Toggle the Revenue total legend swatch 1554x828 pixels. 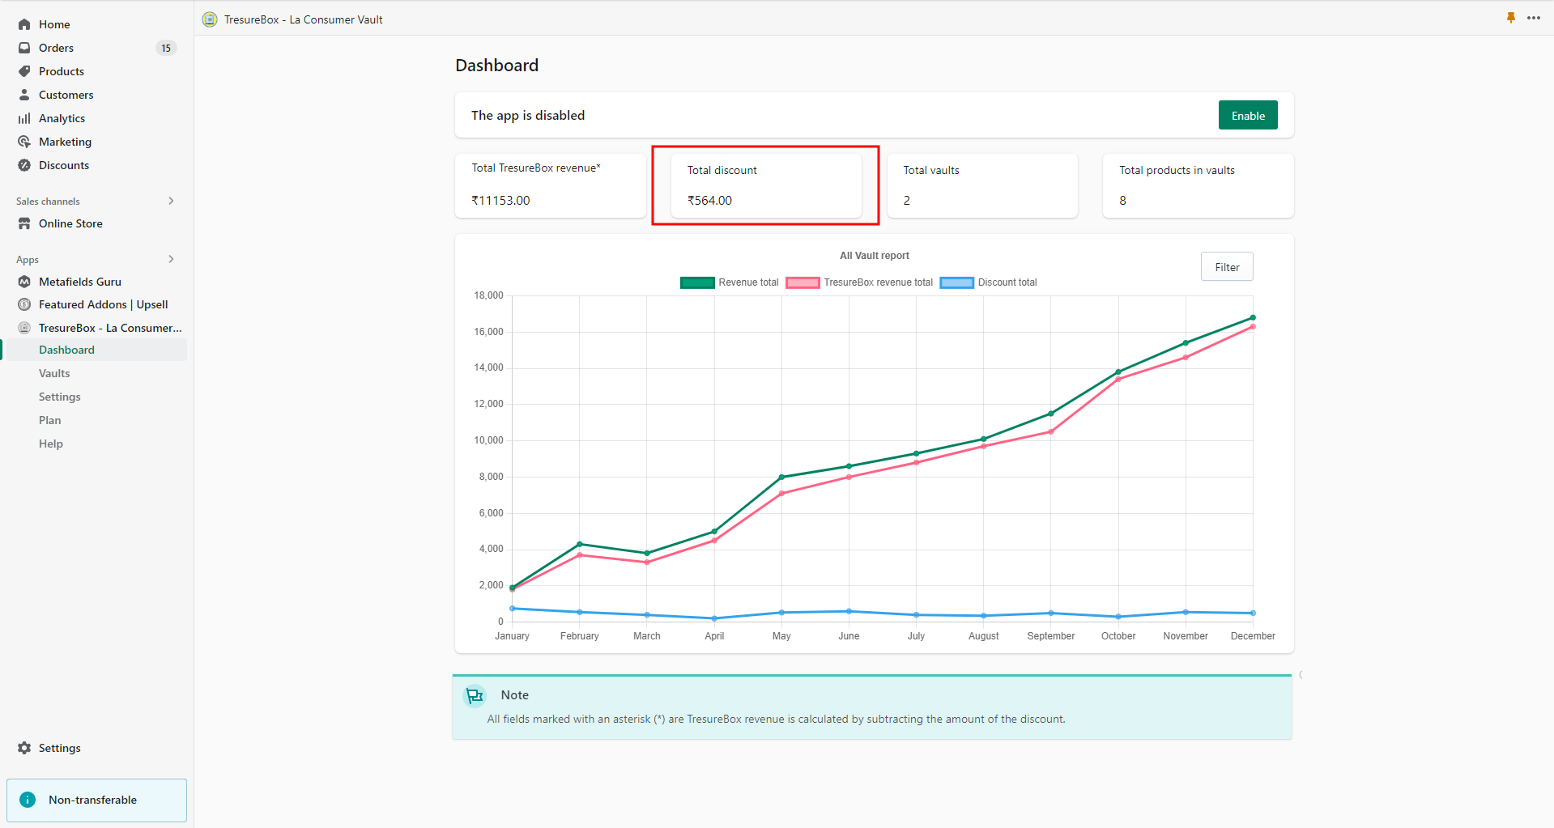click(697, 282)
